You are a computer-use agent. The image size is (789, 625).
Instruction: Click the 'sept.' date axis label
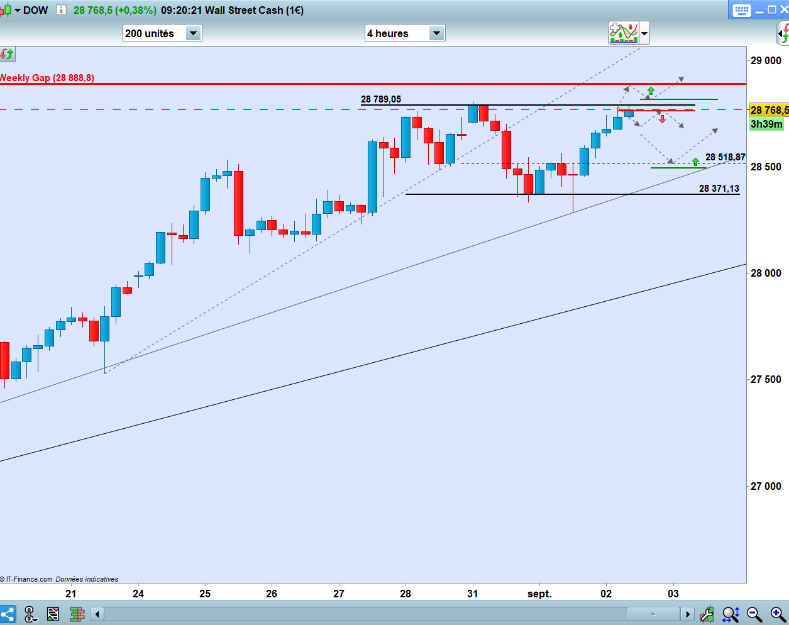coord(539,594)
